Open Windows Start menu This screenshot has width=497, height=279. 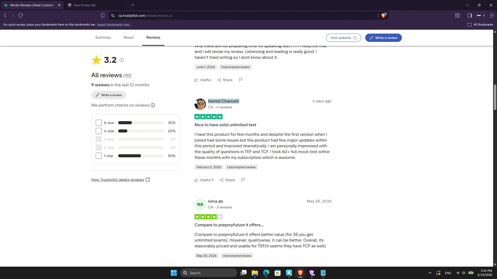point(174,273)
